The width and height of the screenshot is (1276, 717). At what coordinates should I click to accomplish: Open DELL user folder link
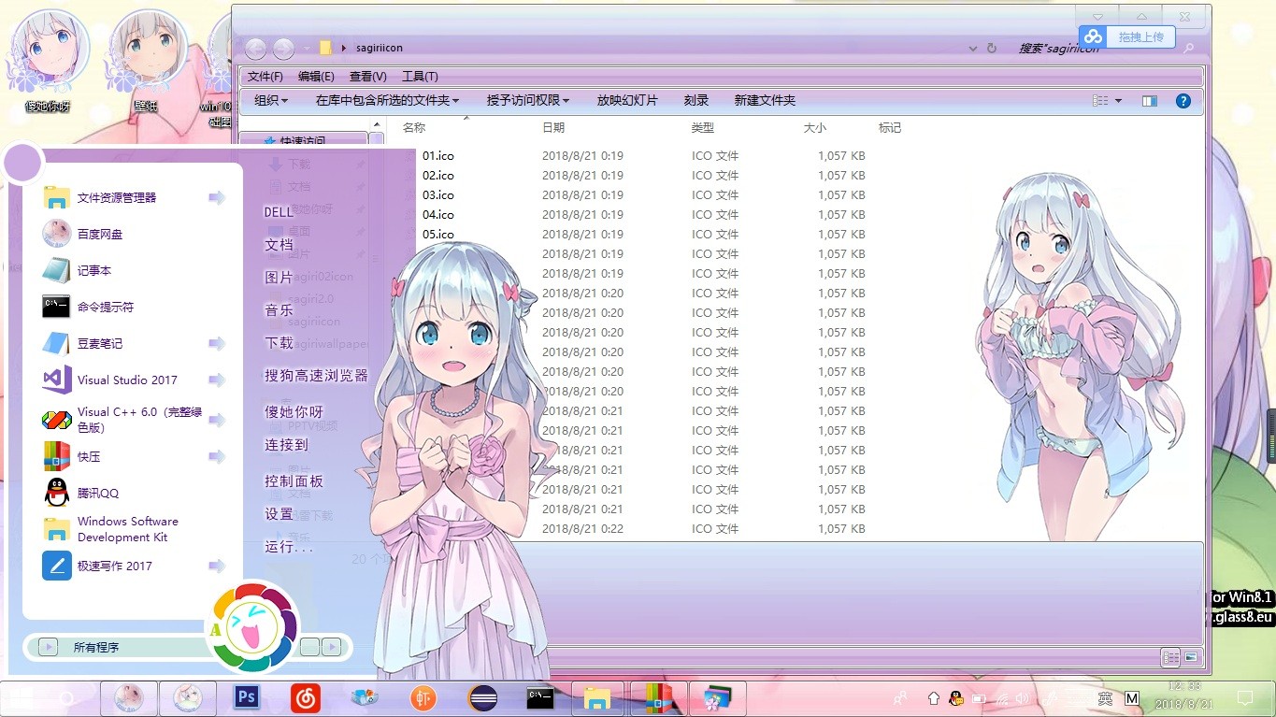coord(280,212)
